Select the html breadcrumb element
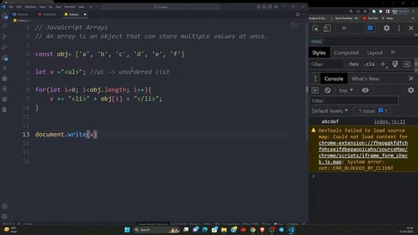The image size is (418, 235). [316, 42]
